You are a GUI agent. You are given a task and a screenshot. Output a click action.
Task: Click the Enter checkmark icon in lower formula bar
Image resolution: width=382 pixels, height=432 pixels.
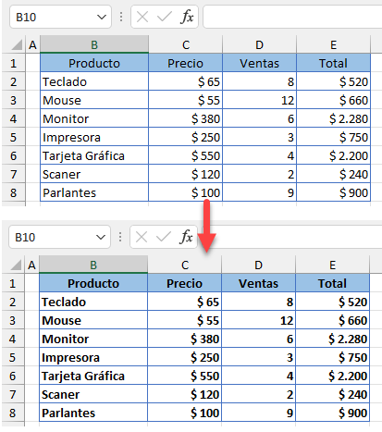(x=164, y=237)
